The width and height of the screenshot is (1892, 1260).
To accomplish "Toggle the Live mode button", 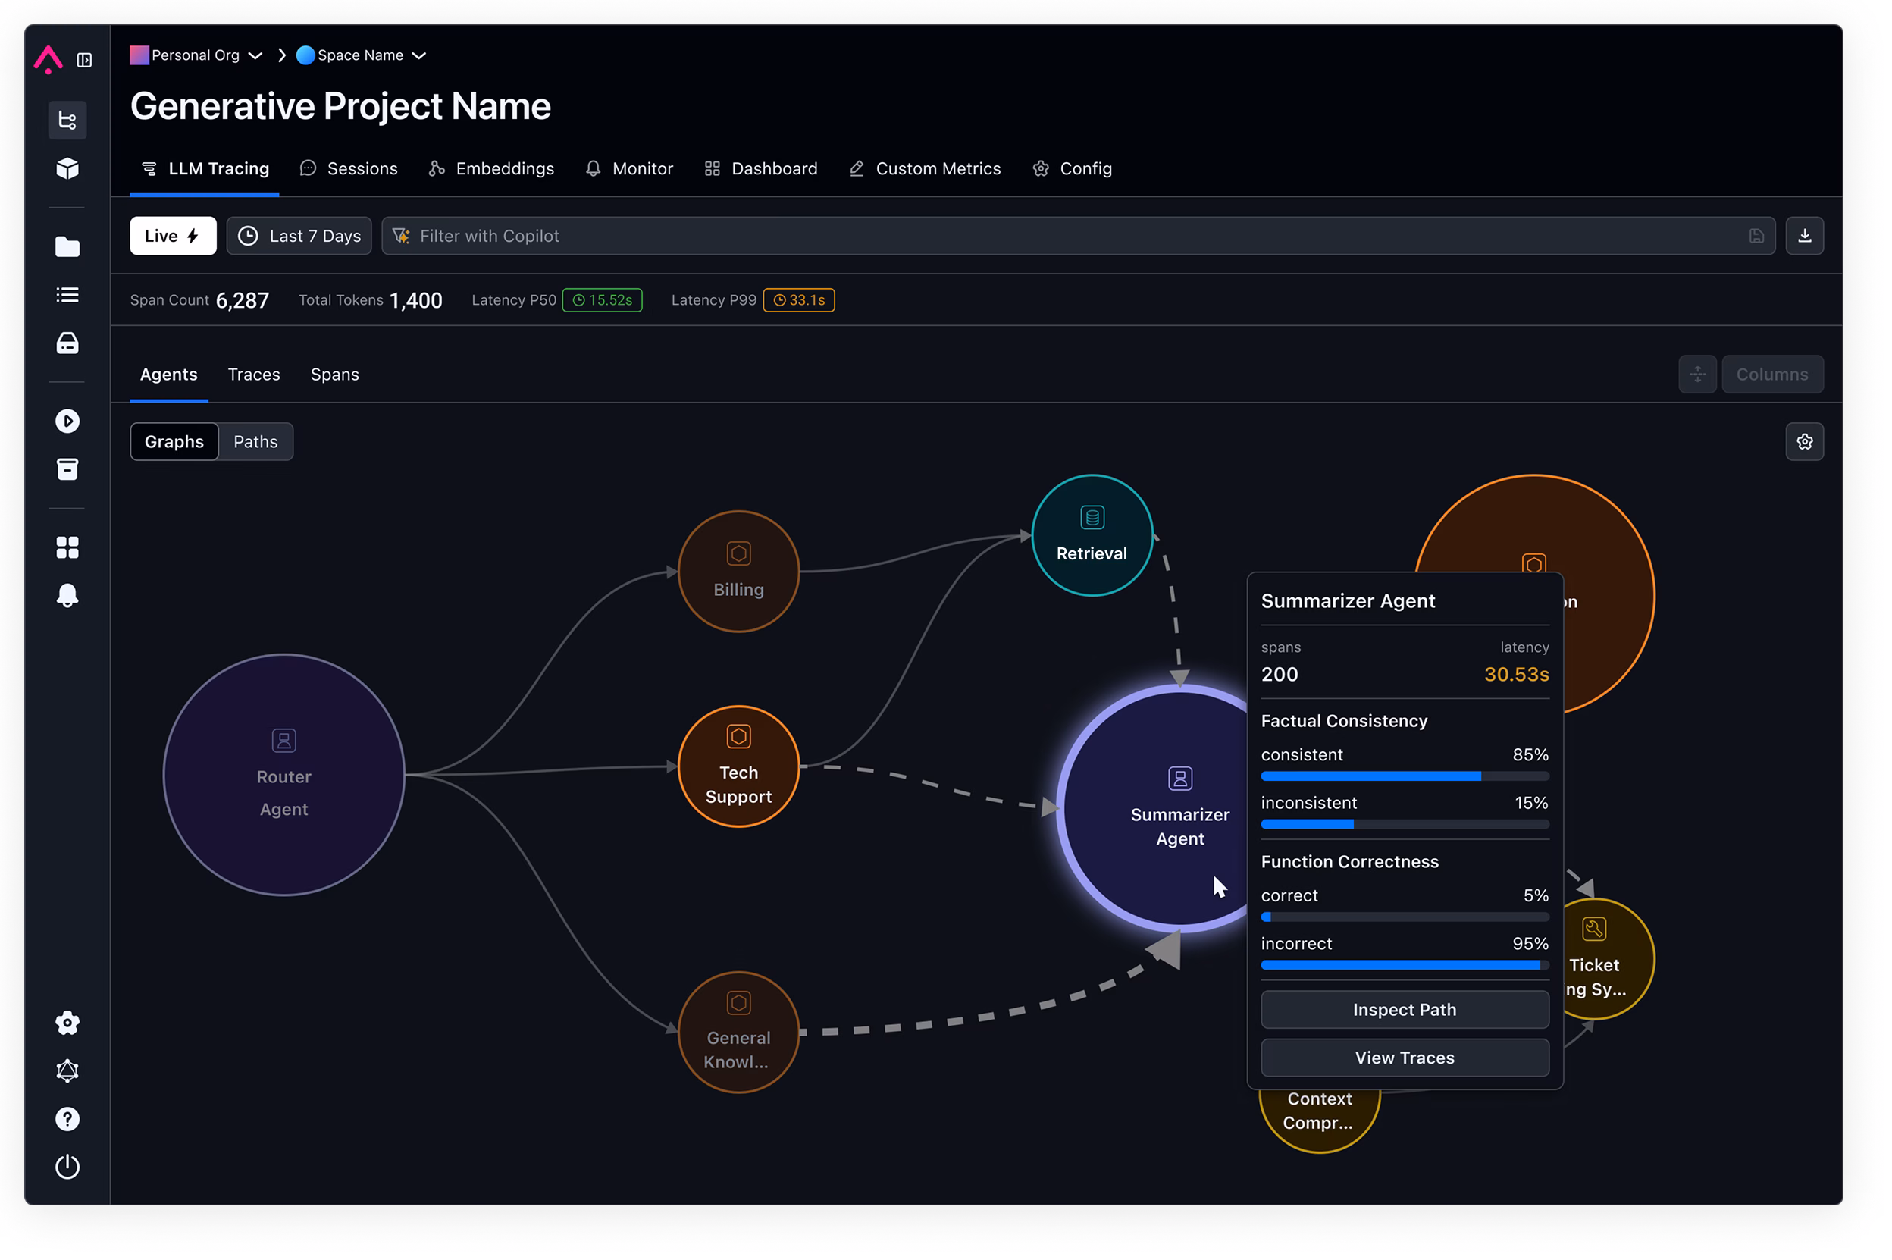I will pos(173,236).
